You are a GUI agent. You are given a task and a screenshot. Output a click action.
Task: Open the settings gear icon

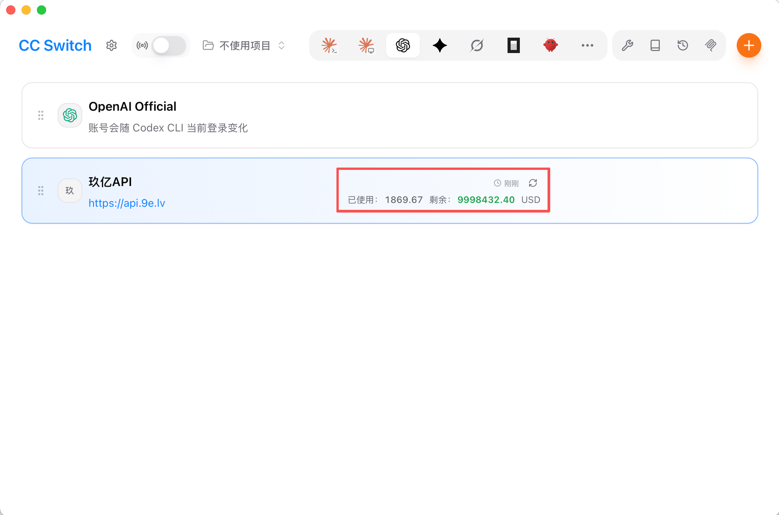112,45
